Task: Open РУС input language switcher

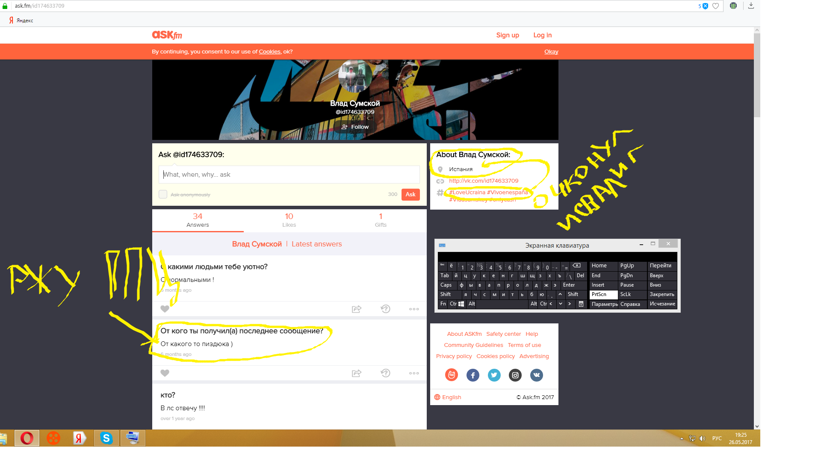Action: point(717,438)
